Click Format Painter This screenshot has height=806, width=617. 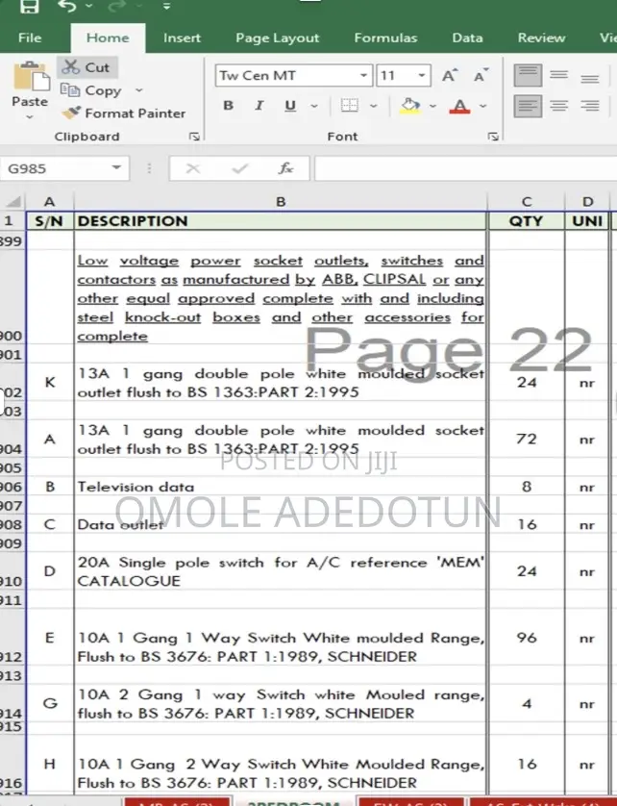[124, 113]
